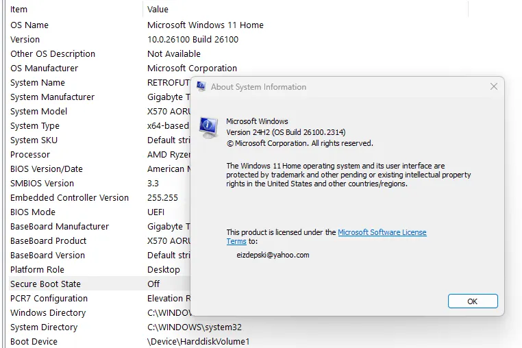Image resolution: width=522 pixels, height=348 pixels.
Task: Click the Microsoft Windows heading in the dialog
Action: (257, 121)
